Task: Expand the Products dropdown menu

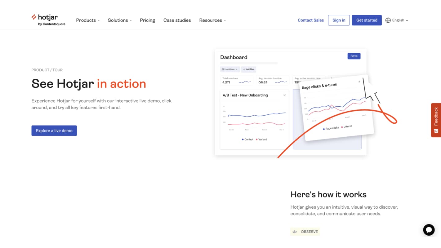Action: pyautogui.click(x=88, y=20)
